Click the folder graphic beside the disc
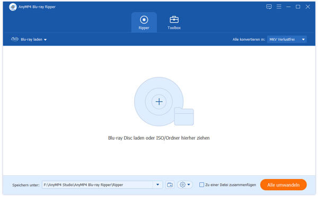 (184, 117)
